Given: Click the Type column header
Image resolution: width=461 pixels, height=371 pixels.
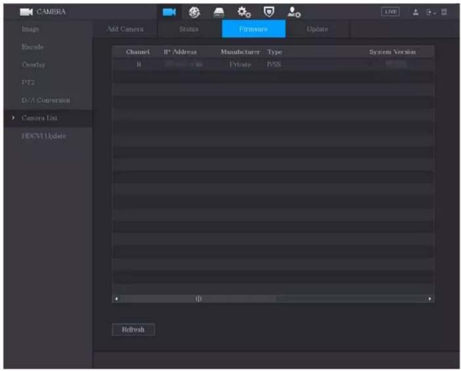Looking at the screenshot, I should [275, 52].
